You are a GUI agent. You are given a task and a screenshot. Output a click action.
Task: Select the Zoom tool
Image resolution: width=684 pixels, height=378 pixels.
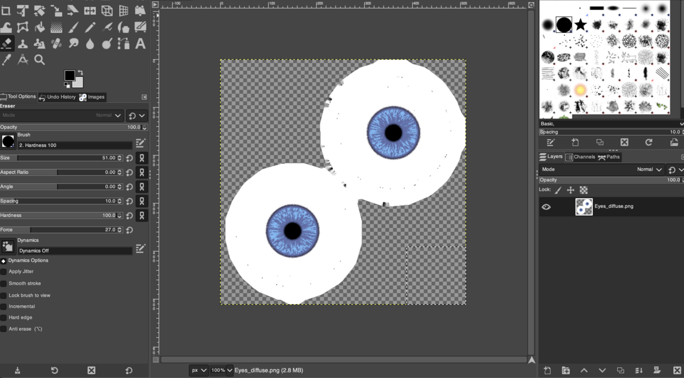pos(39,59)
